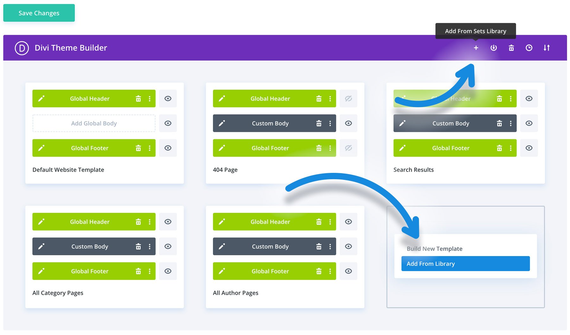Open Global Footer options in 404 Page template
The height and width of the screenshot is (335, 570).
coord(330,148)
